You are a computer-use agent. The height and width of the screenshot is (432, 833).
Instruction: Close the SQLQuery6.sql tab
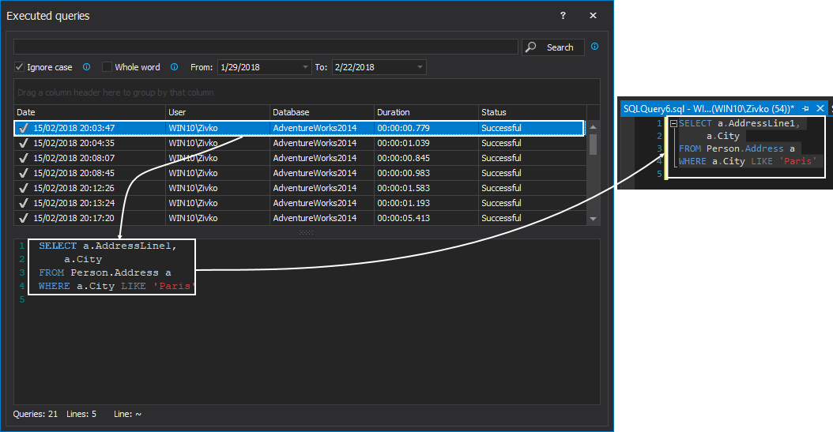820,108
